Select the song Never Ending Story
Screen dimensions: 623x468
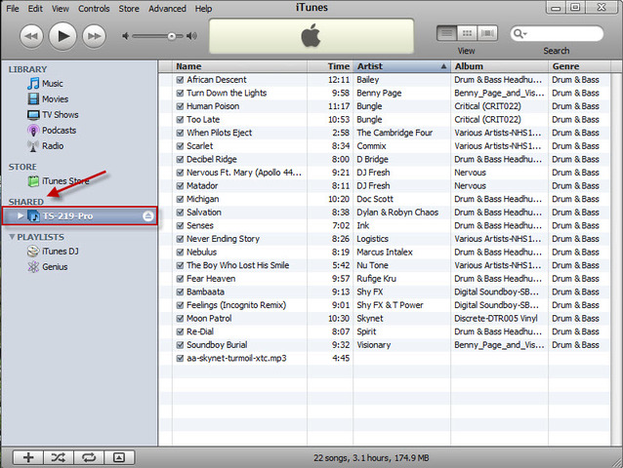click(223, 239)
